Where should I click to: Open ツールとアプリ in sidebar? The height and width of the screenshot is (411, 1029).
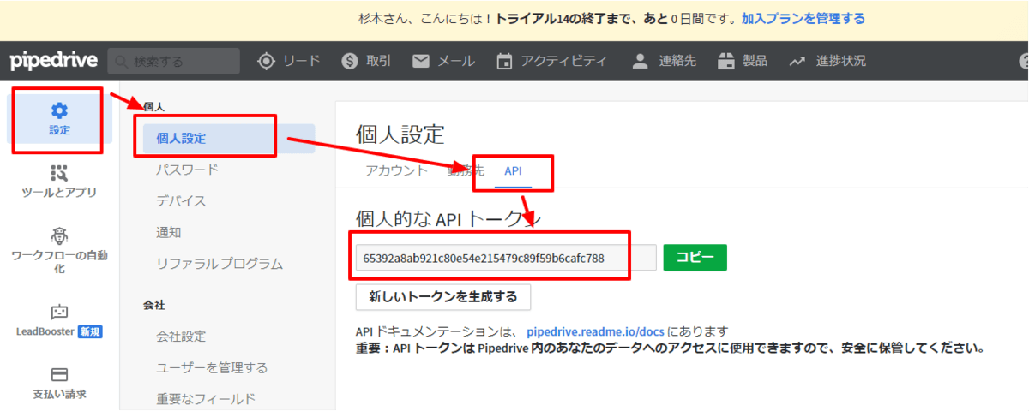(59, 181)
